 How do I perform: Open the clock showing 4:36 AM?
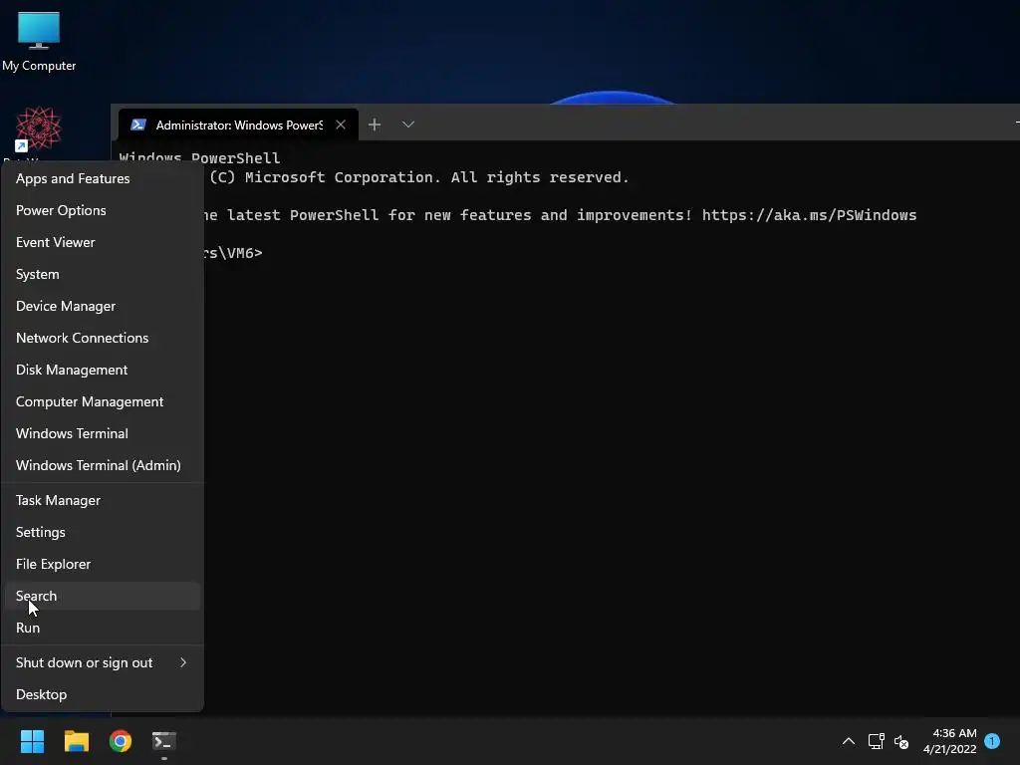[x=949, y=741]
